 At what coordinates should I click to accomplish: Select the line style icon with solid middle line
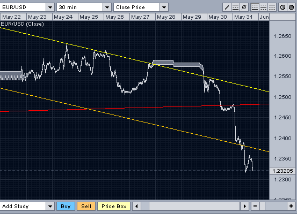264,7
